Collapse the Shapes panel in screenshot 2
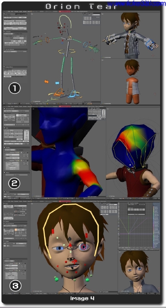 (x=4, y=192)
